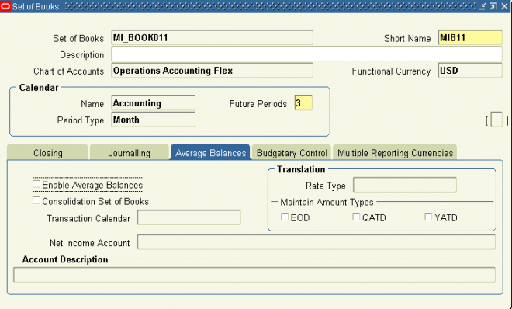This screenshot has height=309, width=512.
Task: Tick the Consolidation Set of Books checkbox
Action: click(x=36, y=200)
